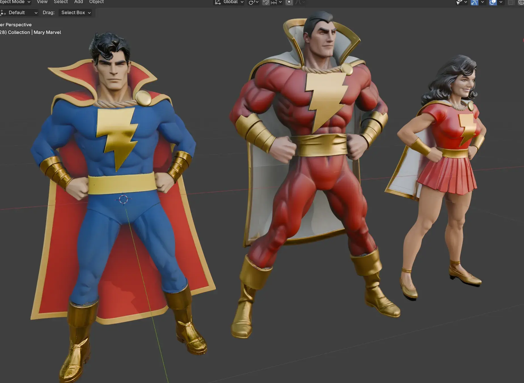Expand the overlays options arrow

click(501, 2)
